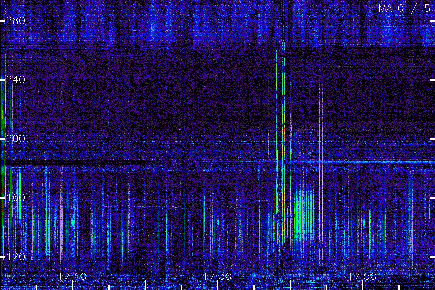
Task: Click the 17:10 time axis label
Action: [72, 276]
